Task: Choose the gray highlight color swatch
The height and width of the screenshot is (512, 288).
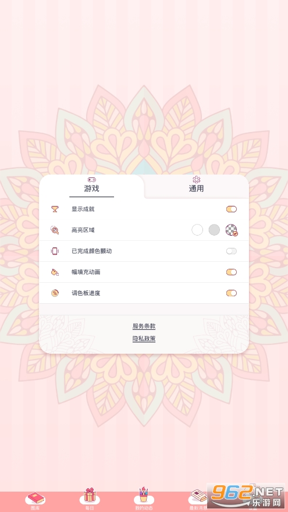Action: pyautogui.click(x=214, y=230)
